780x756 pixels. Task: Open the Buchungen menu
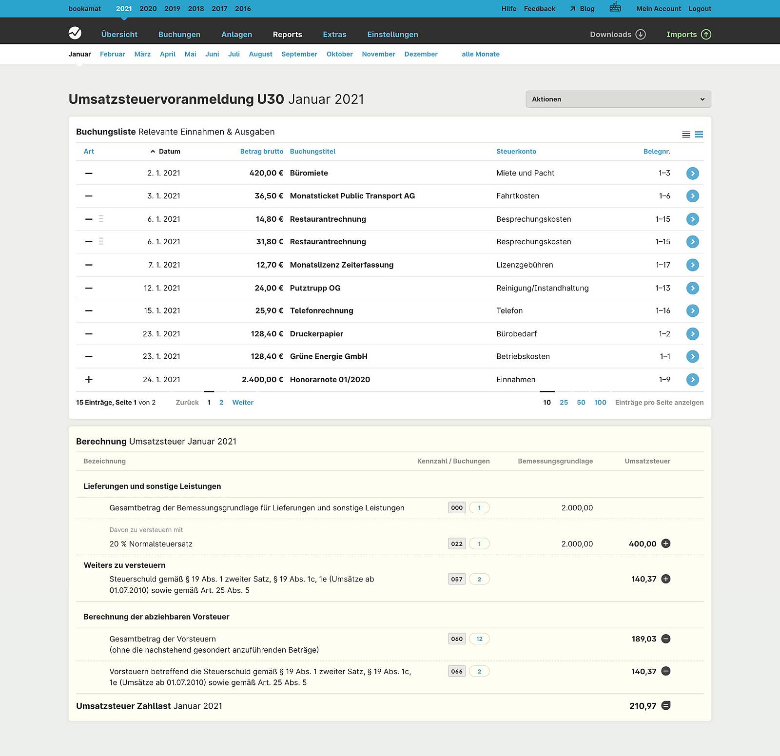(x=179, y=35)
